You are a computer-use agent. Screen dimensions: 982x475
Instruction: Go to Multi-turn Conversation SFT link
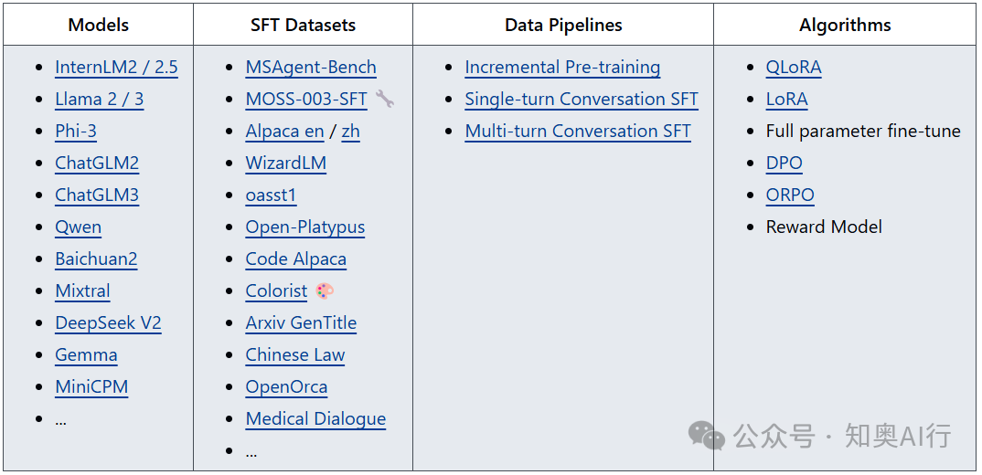tap(578, 132)
